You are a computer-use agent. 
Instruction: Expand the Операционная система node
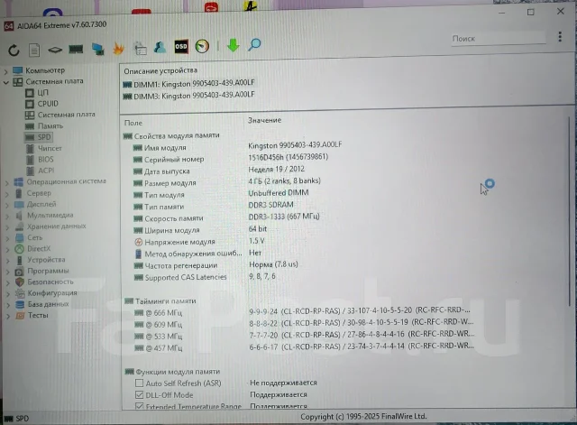pos(6,182)
